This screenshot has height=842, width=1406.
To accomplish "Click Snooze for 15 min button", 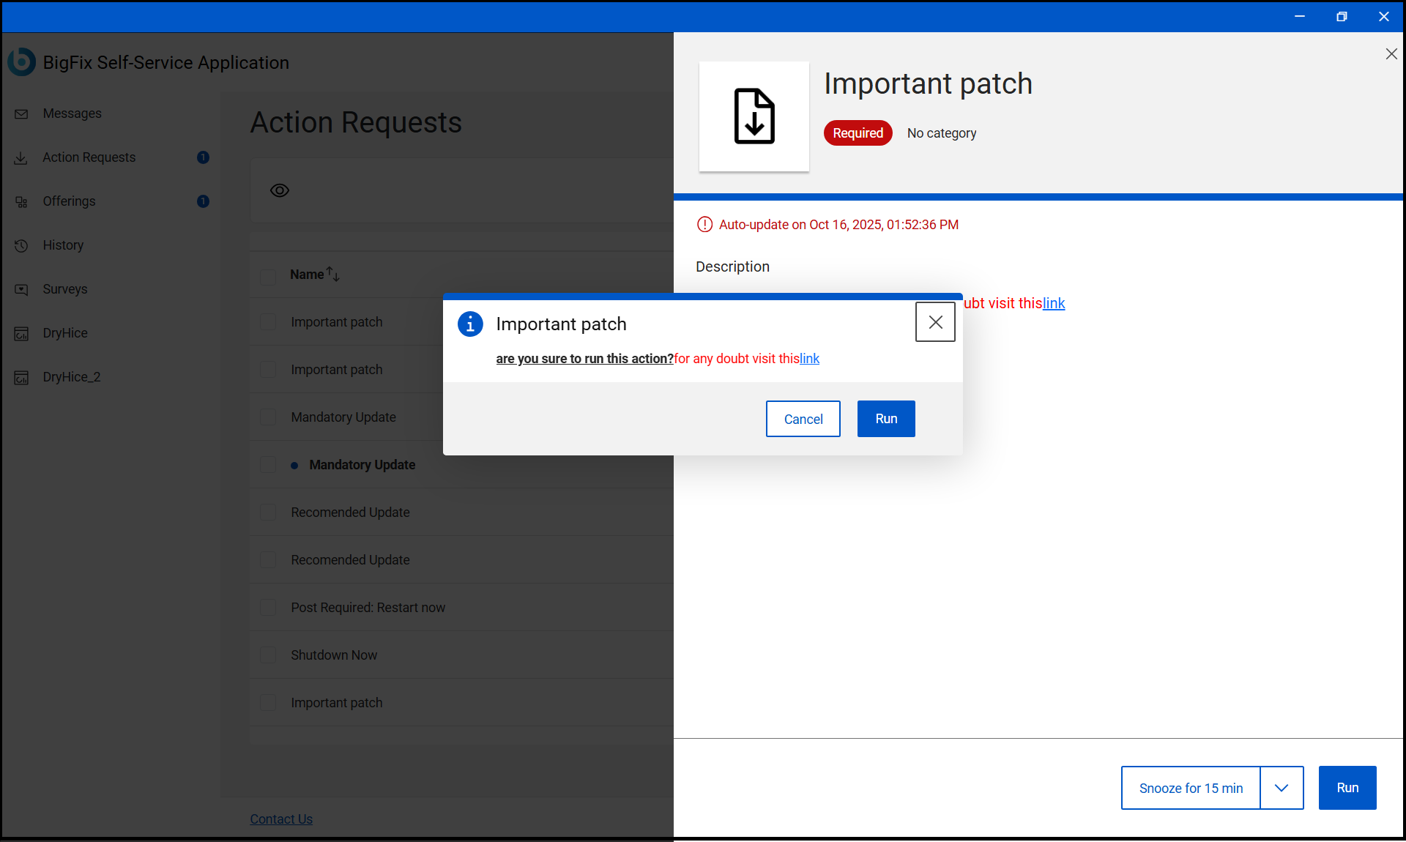I will pyautogui.click(x=1191, y=788).
